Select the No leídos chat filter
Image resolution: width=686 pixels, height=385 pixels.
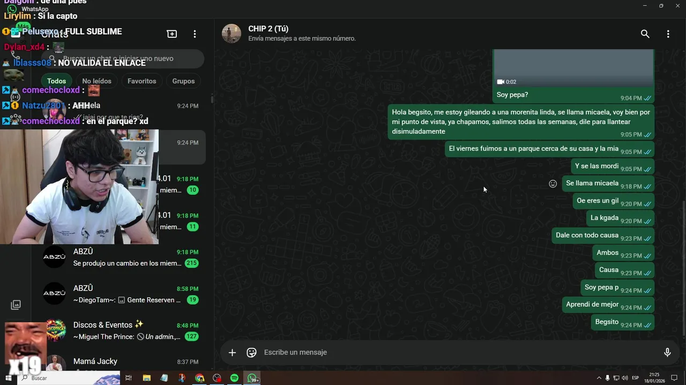96,81
